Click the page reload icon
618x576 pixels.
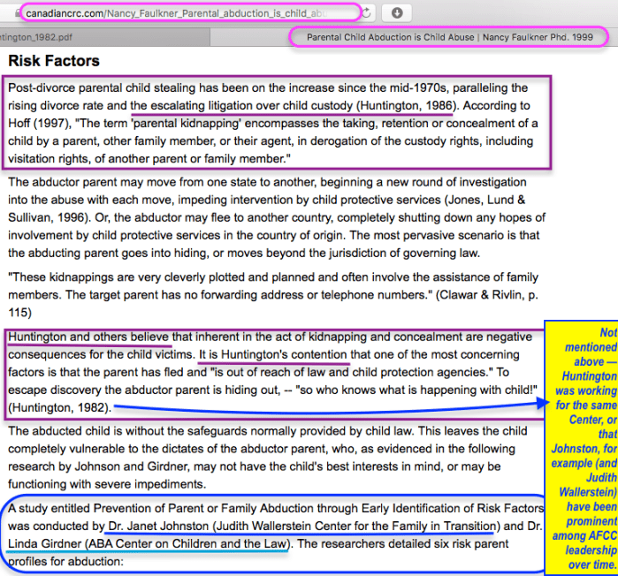[x=368, y=13]
